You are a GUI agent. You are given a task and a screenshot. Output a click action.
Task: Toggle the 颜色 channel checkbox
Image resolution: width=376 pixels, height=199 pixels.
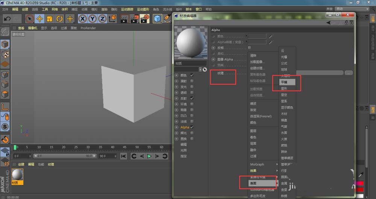point(192,75)
